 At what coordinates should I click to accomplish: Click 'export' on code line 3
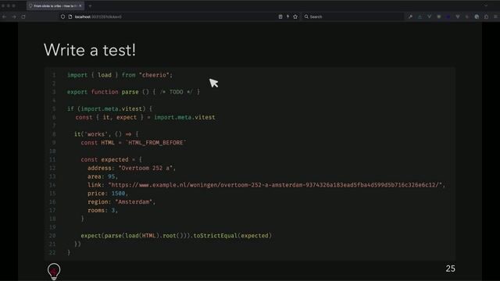pyautogui.click(x=77, y=92)
